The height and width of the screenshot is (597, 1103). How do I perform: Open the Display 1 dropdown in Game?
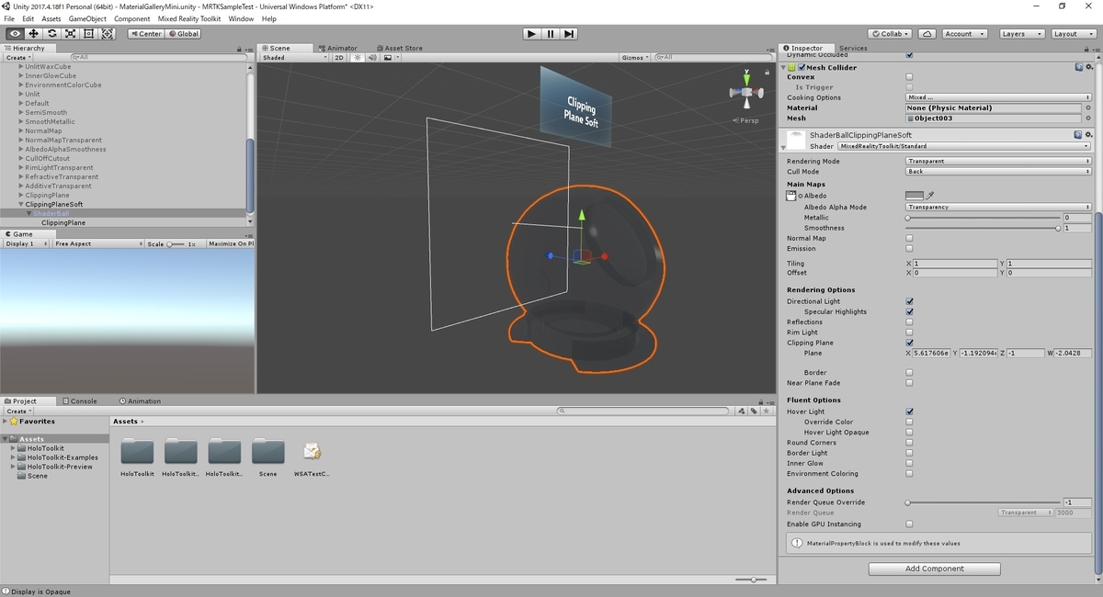[26, 243]
